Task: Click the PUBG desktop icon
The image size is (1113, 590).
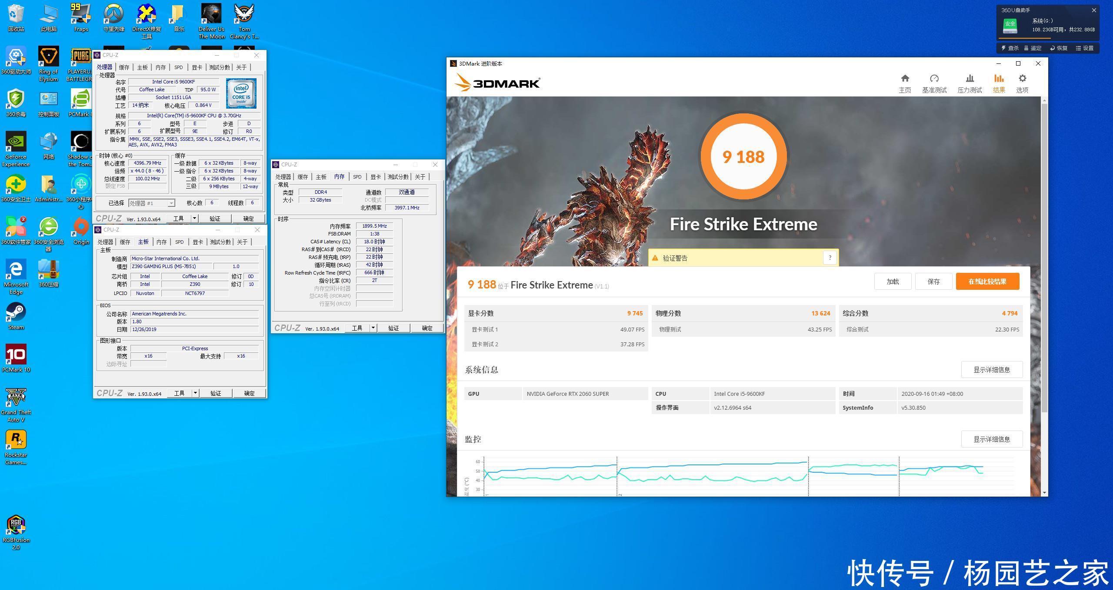Action: [x=80, y=56]
